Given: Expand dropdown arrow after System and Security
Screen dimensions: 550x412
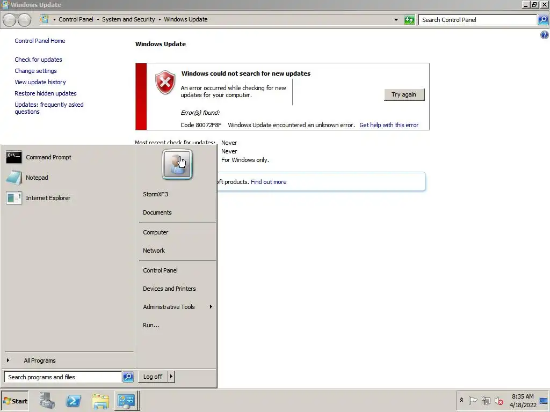Looking at the screenshot, I should point(160,20).
